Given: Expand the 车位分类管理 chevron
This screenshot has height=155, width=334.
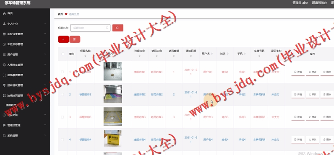Looking at the screenshot, I should (45, 34).
